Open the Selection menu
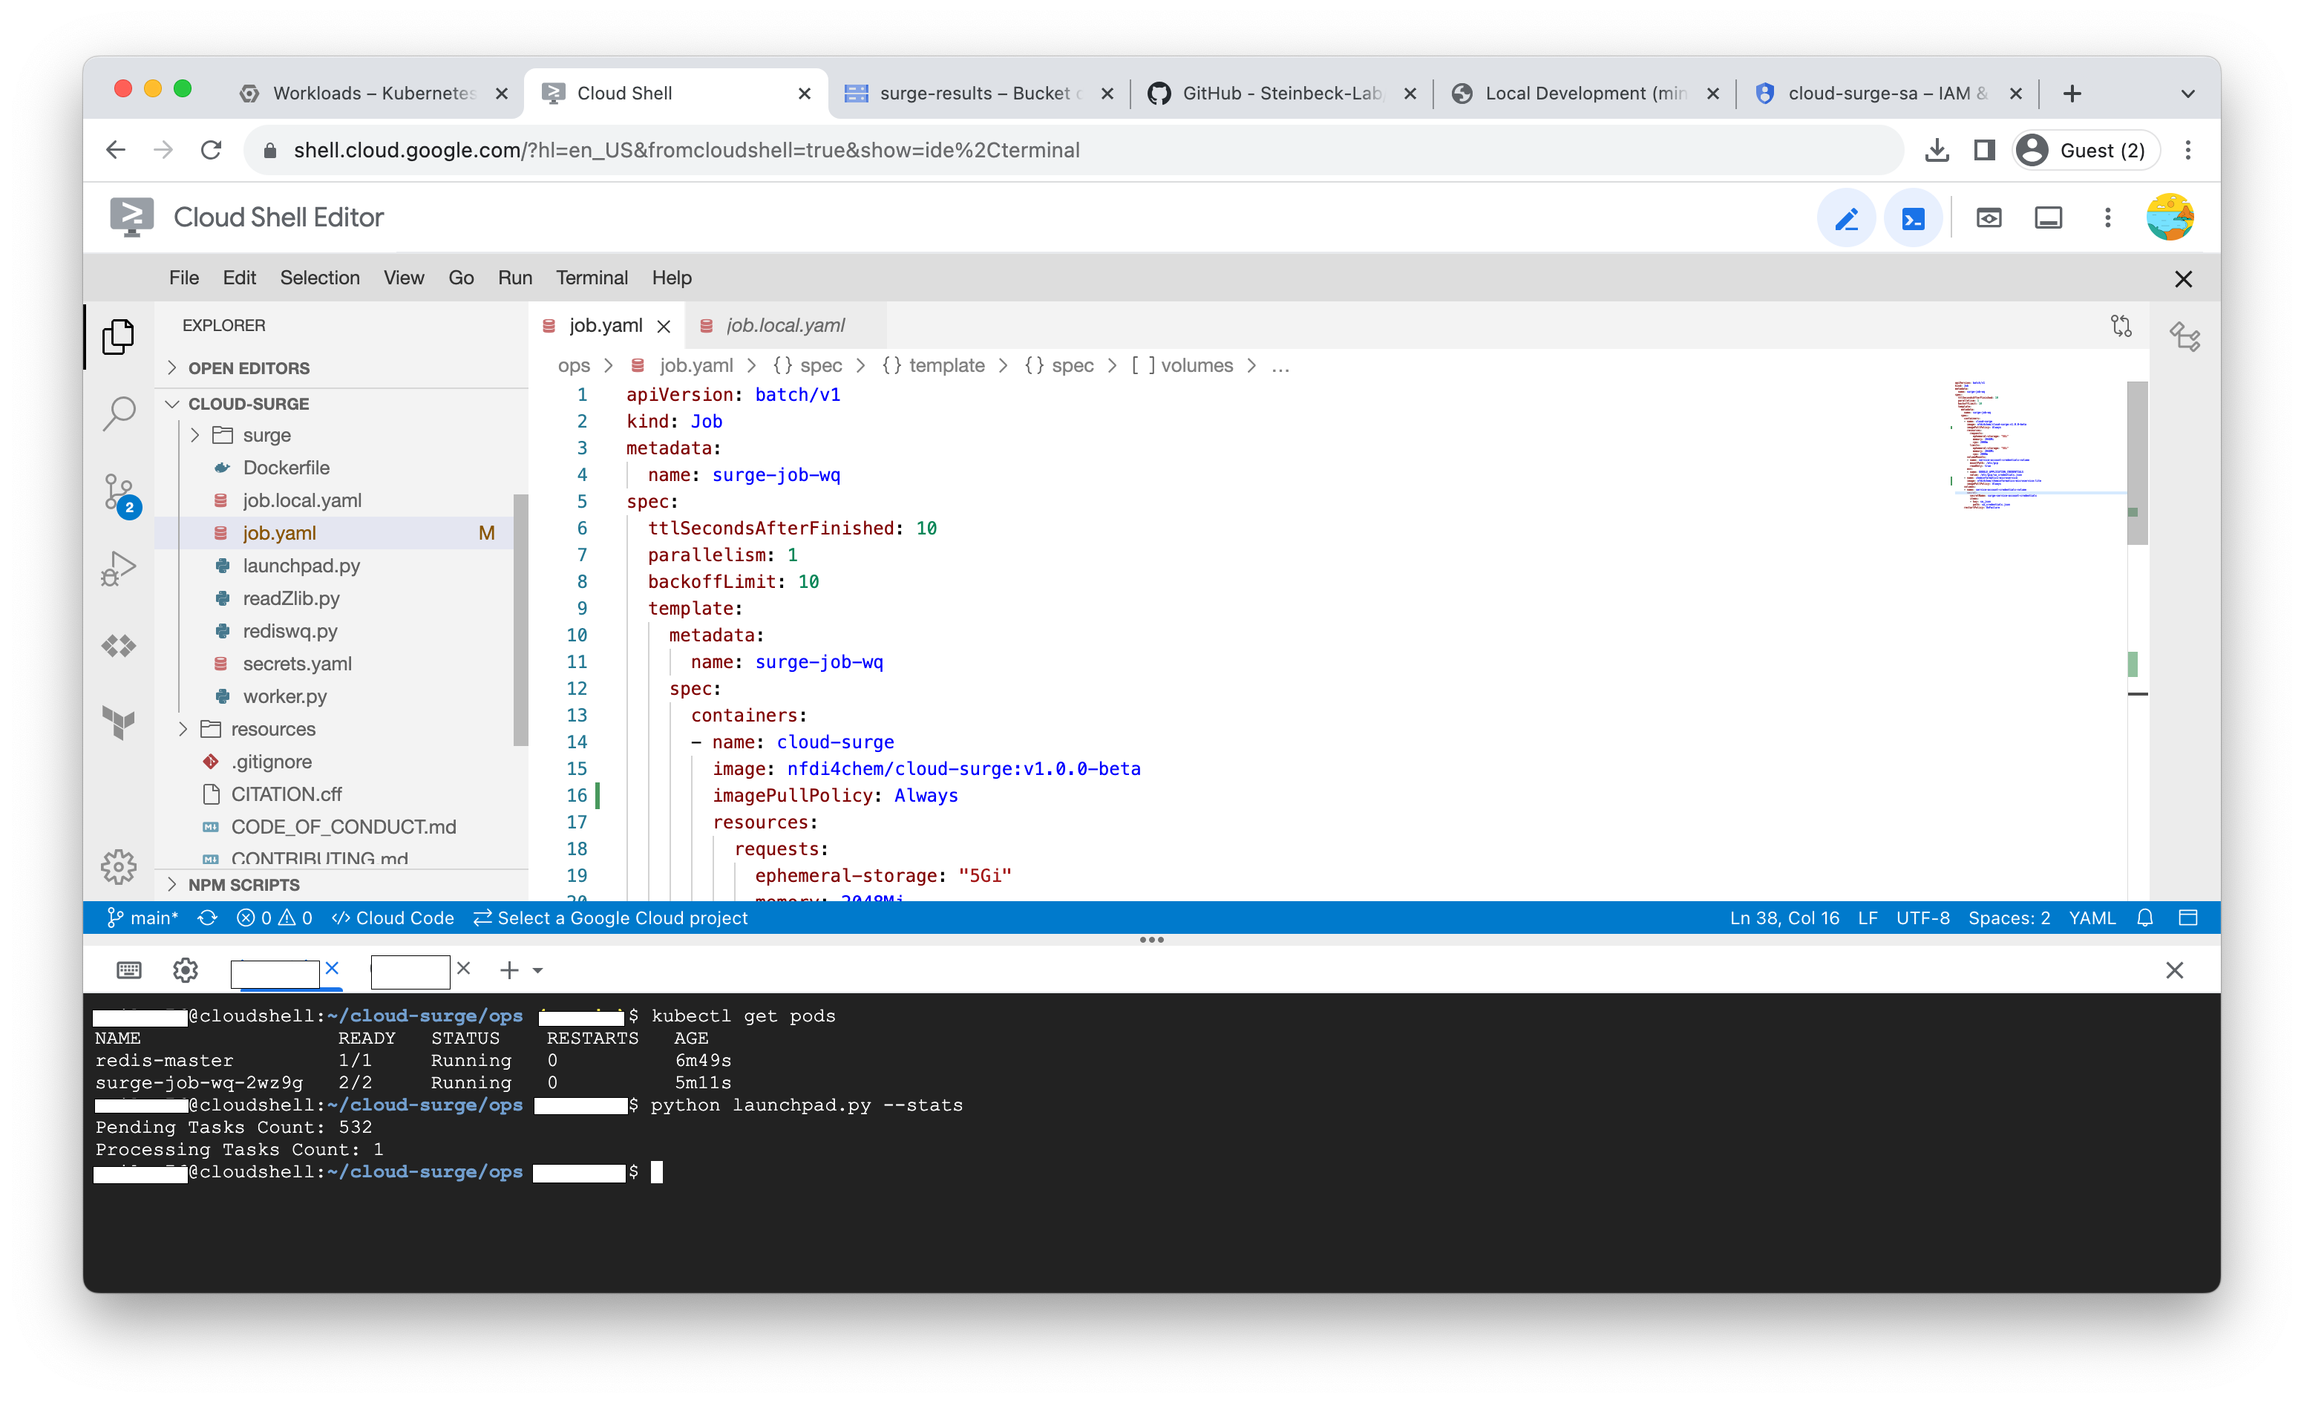This screenshot has width=2304, height=1403. point(320,278)
